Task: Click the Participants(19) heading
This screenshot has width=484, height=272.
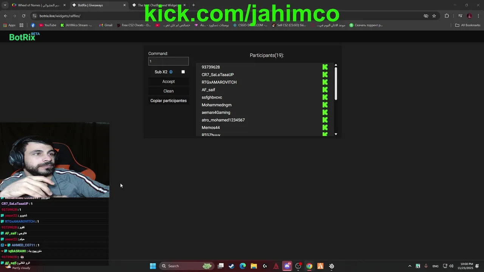Action: pyautogui.click(x=267, y=55)
